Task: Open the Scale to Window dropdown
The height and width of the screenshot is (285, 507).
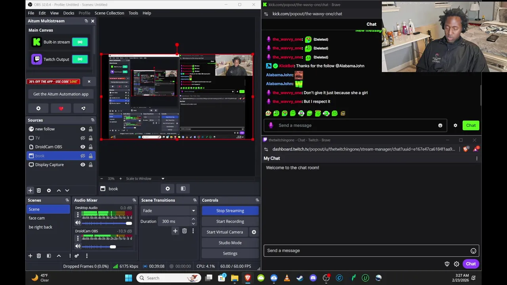Action: (x=145, y=179)
